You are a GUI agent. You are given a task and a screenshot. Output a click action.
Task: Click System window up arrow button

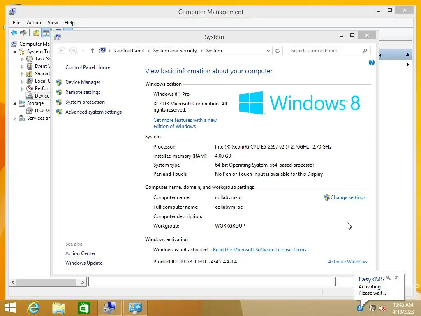93,51
